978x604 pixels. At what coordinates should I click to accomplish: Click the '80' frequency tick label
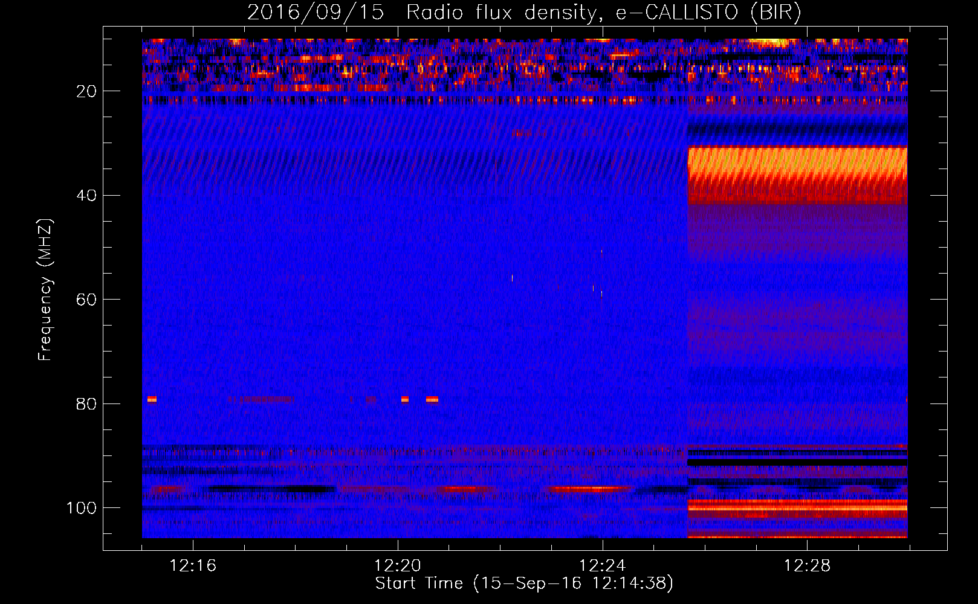[86, 403]
